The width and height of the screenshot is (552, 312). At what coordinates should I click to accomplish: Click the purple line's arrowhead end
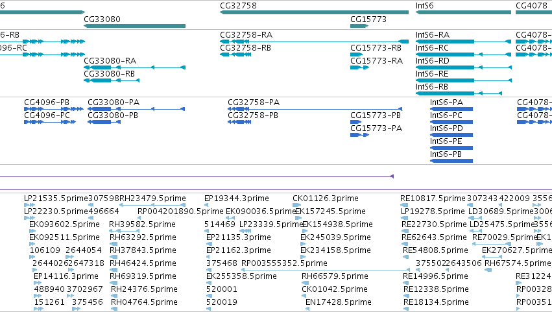[392, 176]
